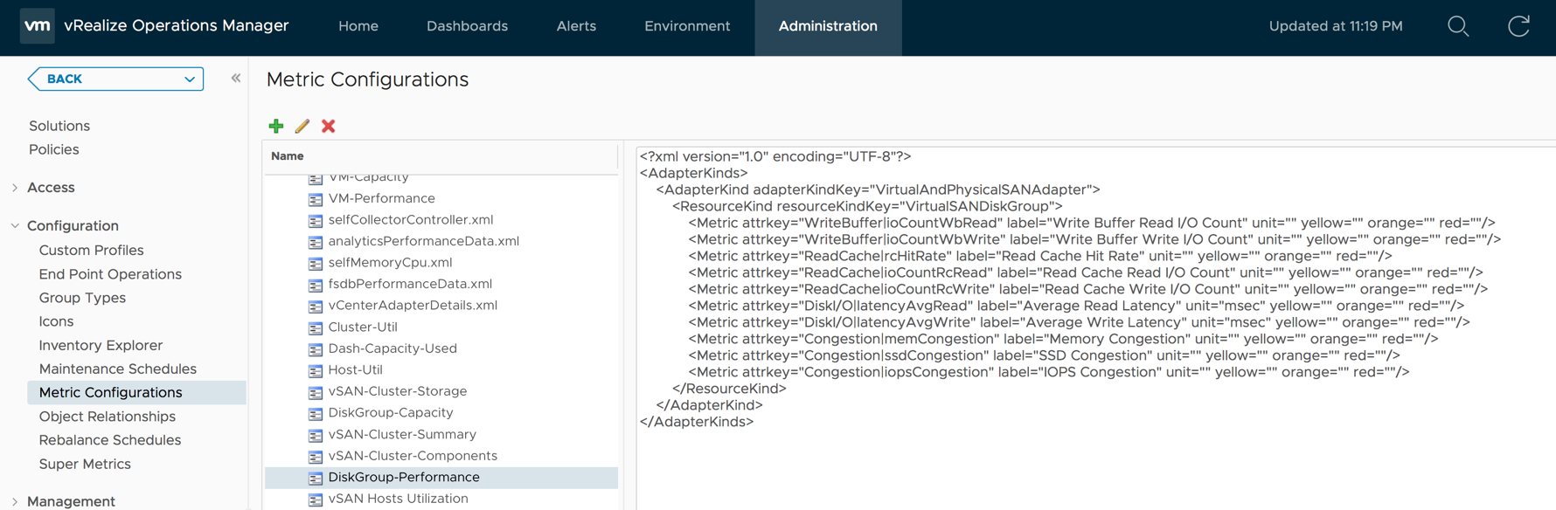
Task: Open the search magnifier icon
Action: [x=1457, y=26]
